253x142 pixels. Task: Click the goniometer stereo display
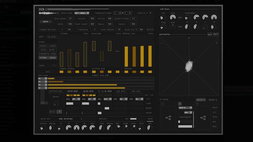189,66
